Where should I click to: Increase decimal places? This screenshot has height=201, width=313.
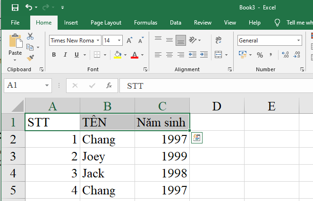(x=285, y=55)
